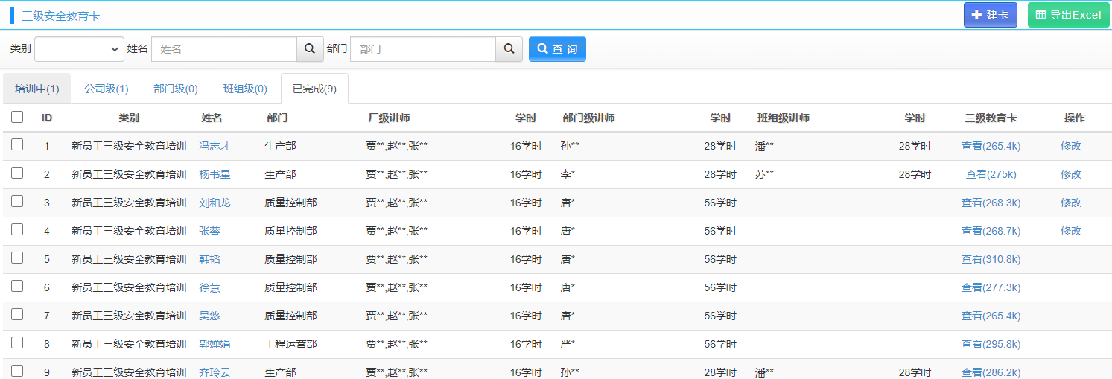Open the name link 冯志才
The height and width of the screenshot is (379, 1112).
coord(215,146)
